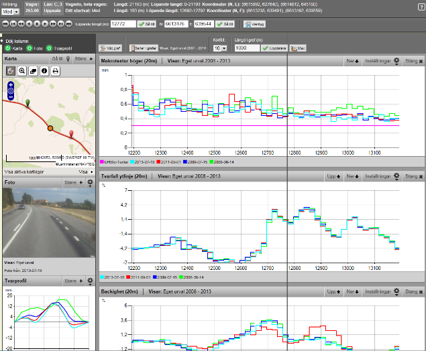Click Gå till button next to Löpande längd
The image size is (426, 351).
click(x=147, y=24)
